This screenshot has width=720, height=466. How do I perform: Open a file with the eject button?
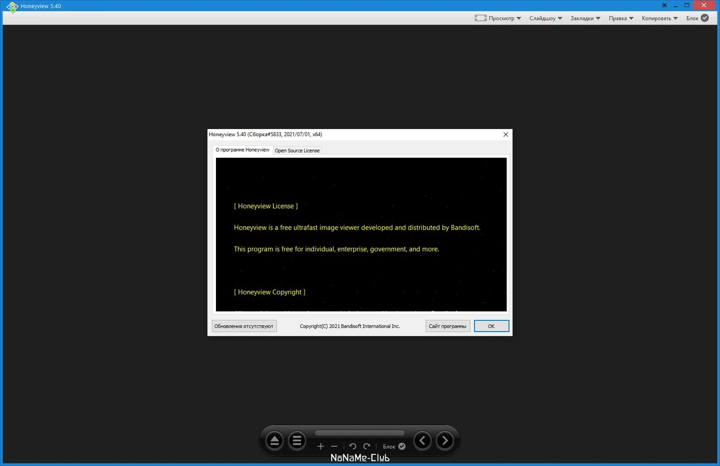275,441
